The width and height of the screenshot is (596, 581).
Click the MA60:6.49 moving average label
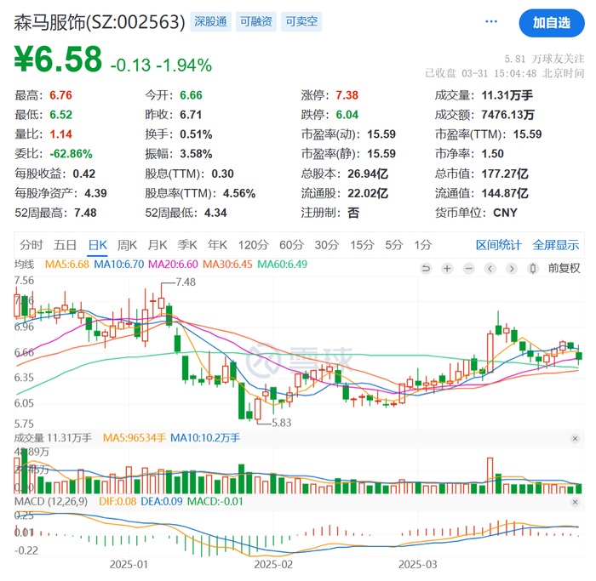[282, 265]
